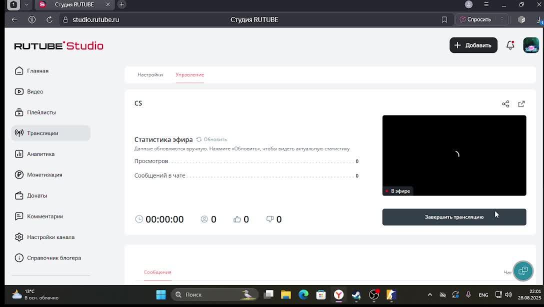This screenshot has height=307, width=544.
Task: Open the Аналитика sidebar section
Action: point(34,154)
